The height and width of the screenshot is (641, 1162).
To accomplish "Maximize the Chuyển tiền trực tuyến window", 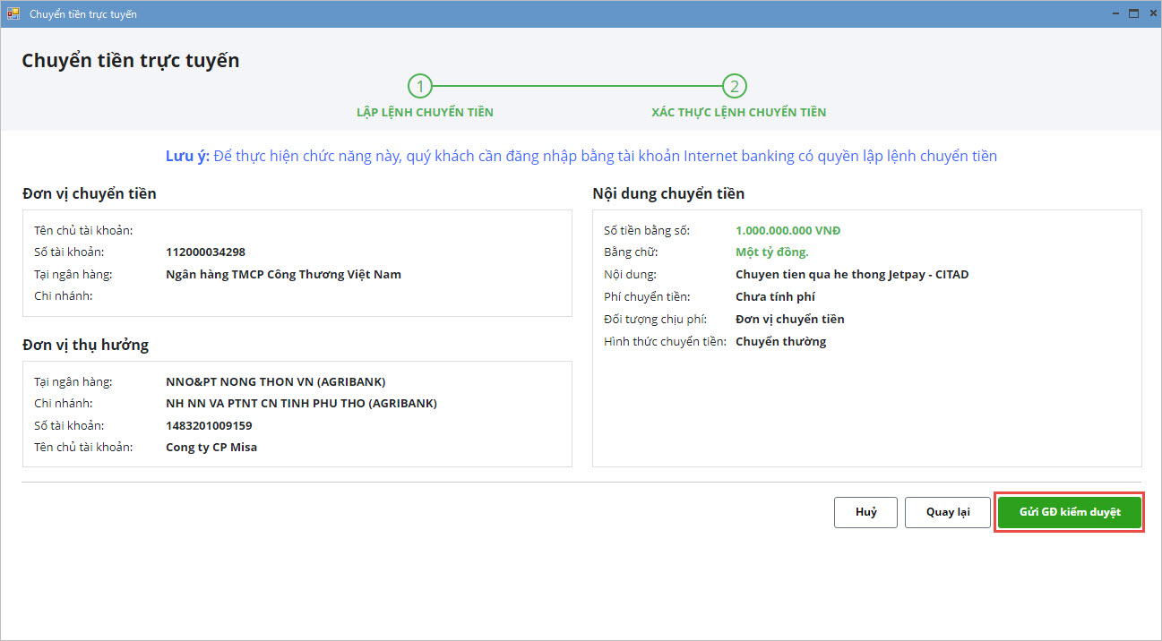I will [1133, 13].
